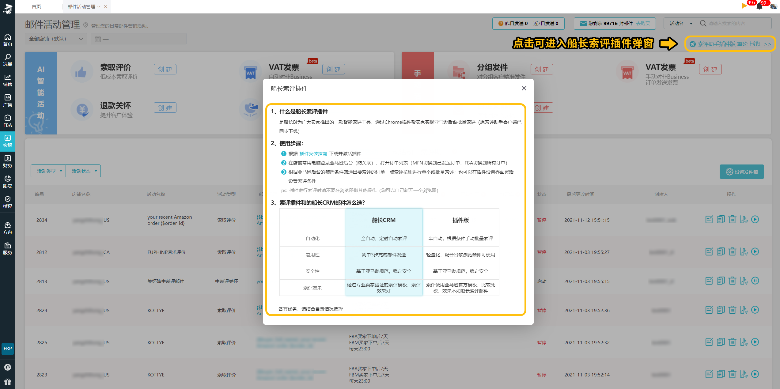Image resolution: width=780 pixels, height=389 pixels.
Task: Open the 选品 product selection sidebar icon
Action: [8, 60]
